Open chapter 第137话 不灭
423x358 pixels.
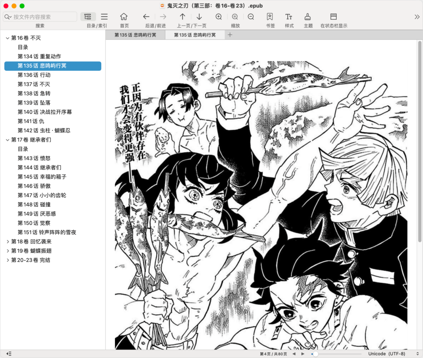tap(34, 84)
